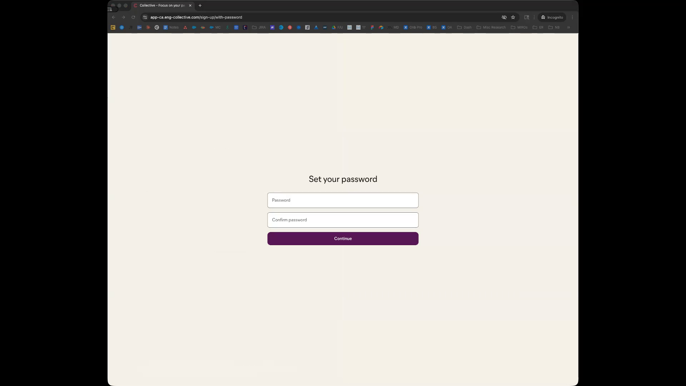The height and width of the screenshot is (386, 686).
Task: Open the Onb Pro bookmark
Action: [413, 27]
